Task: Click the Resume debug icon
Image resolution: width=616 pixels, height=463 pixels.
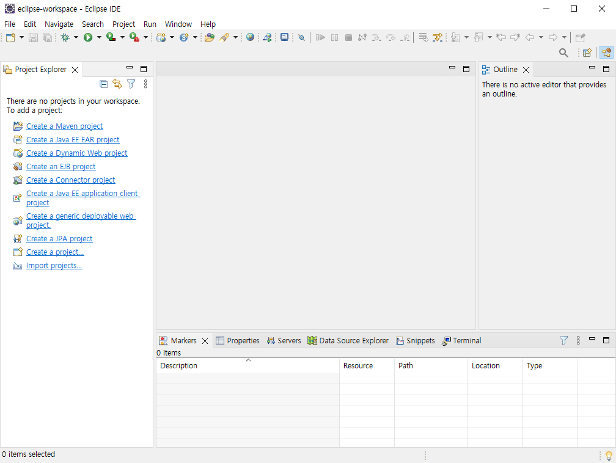Action: (x=321, y=37)
